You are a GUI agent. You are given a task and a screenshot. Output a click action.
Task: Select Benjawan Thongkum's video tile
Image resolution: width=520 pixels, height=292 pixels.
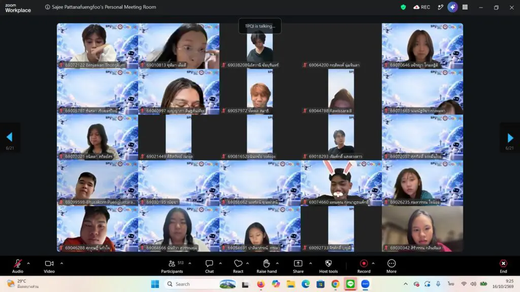(97, 46)
